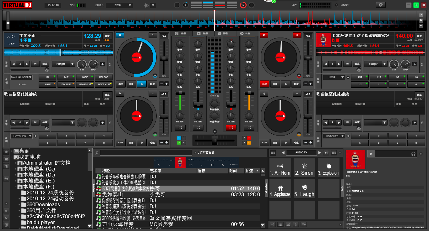Click the settings gear icon top right
This screenshot has height=231, width=429.
pyautogui.click(x=381, y=5)
